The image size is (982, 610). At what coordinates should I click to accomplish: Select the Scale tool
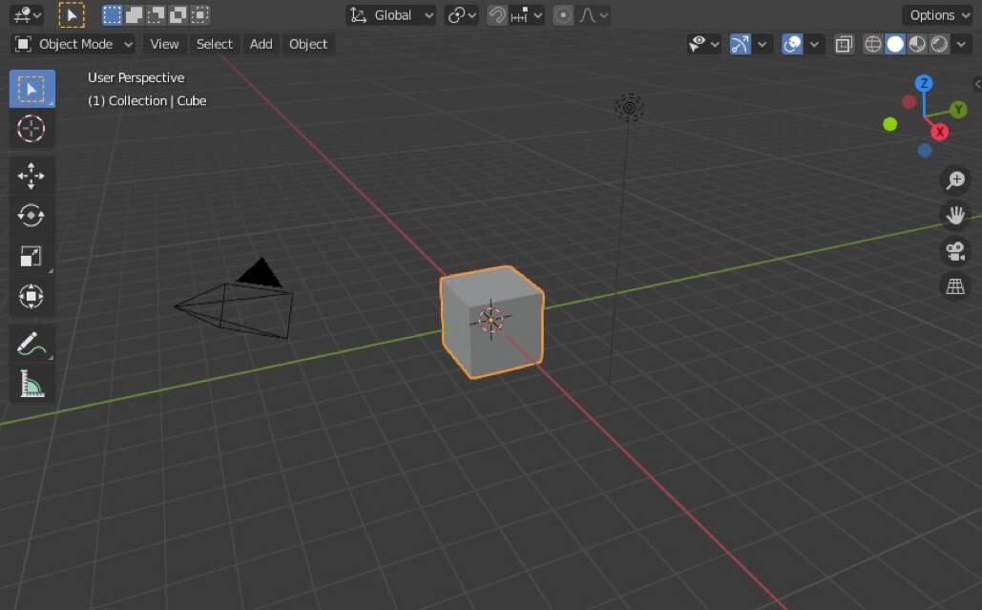(31, 256)
